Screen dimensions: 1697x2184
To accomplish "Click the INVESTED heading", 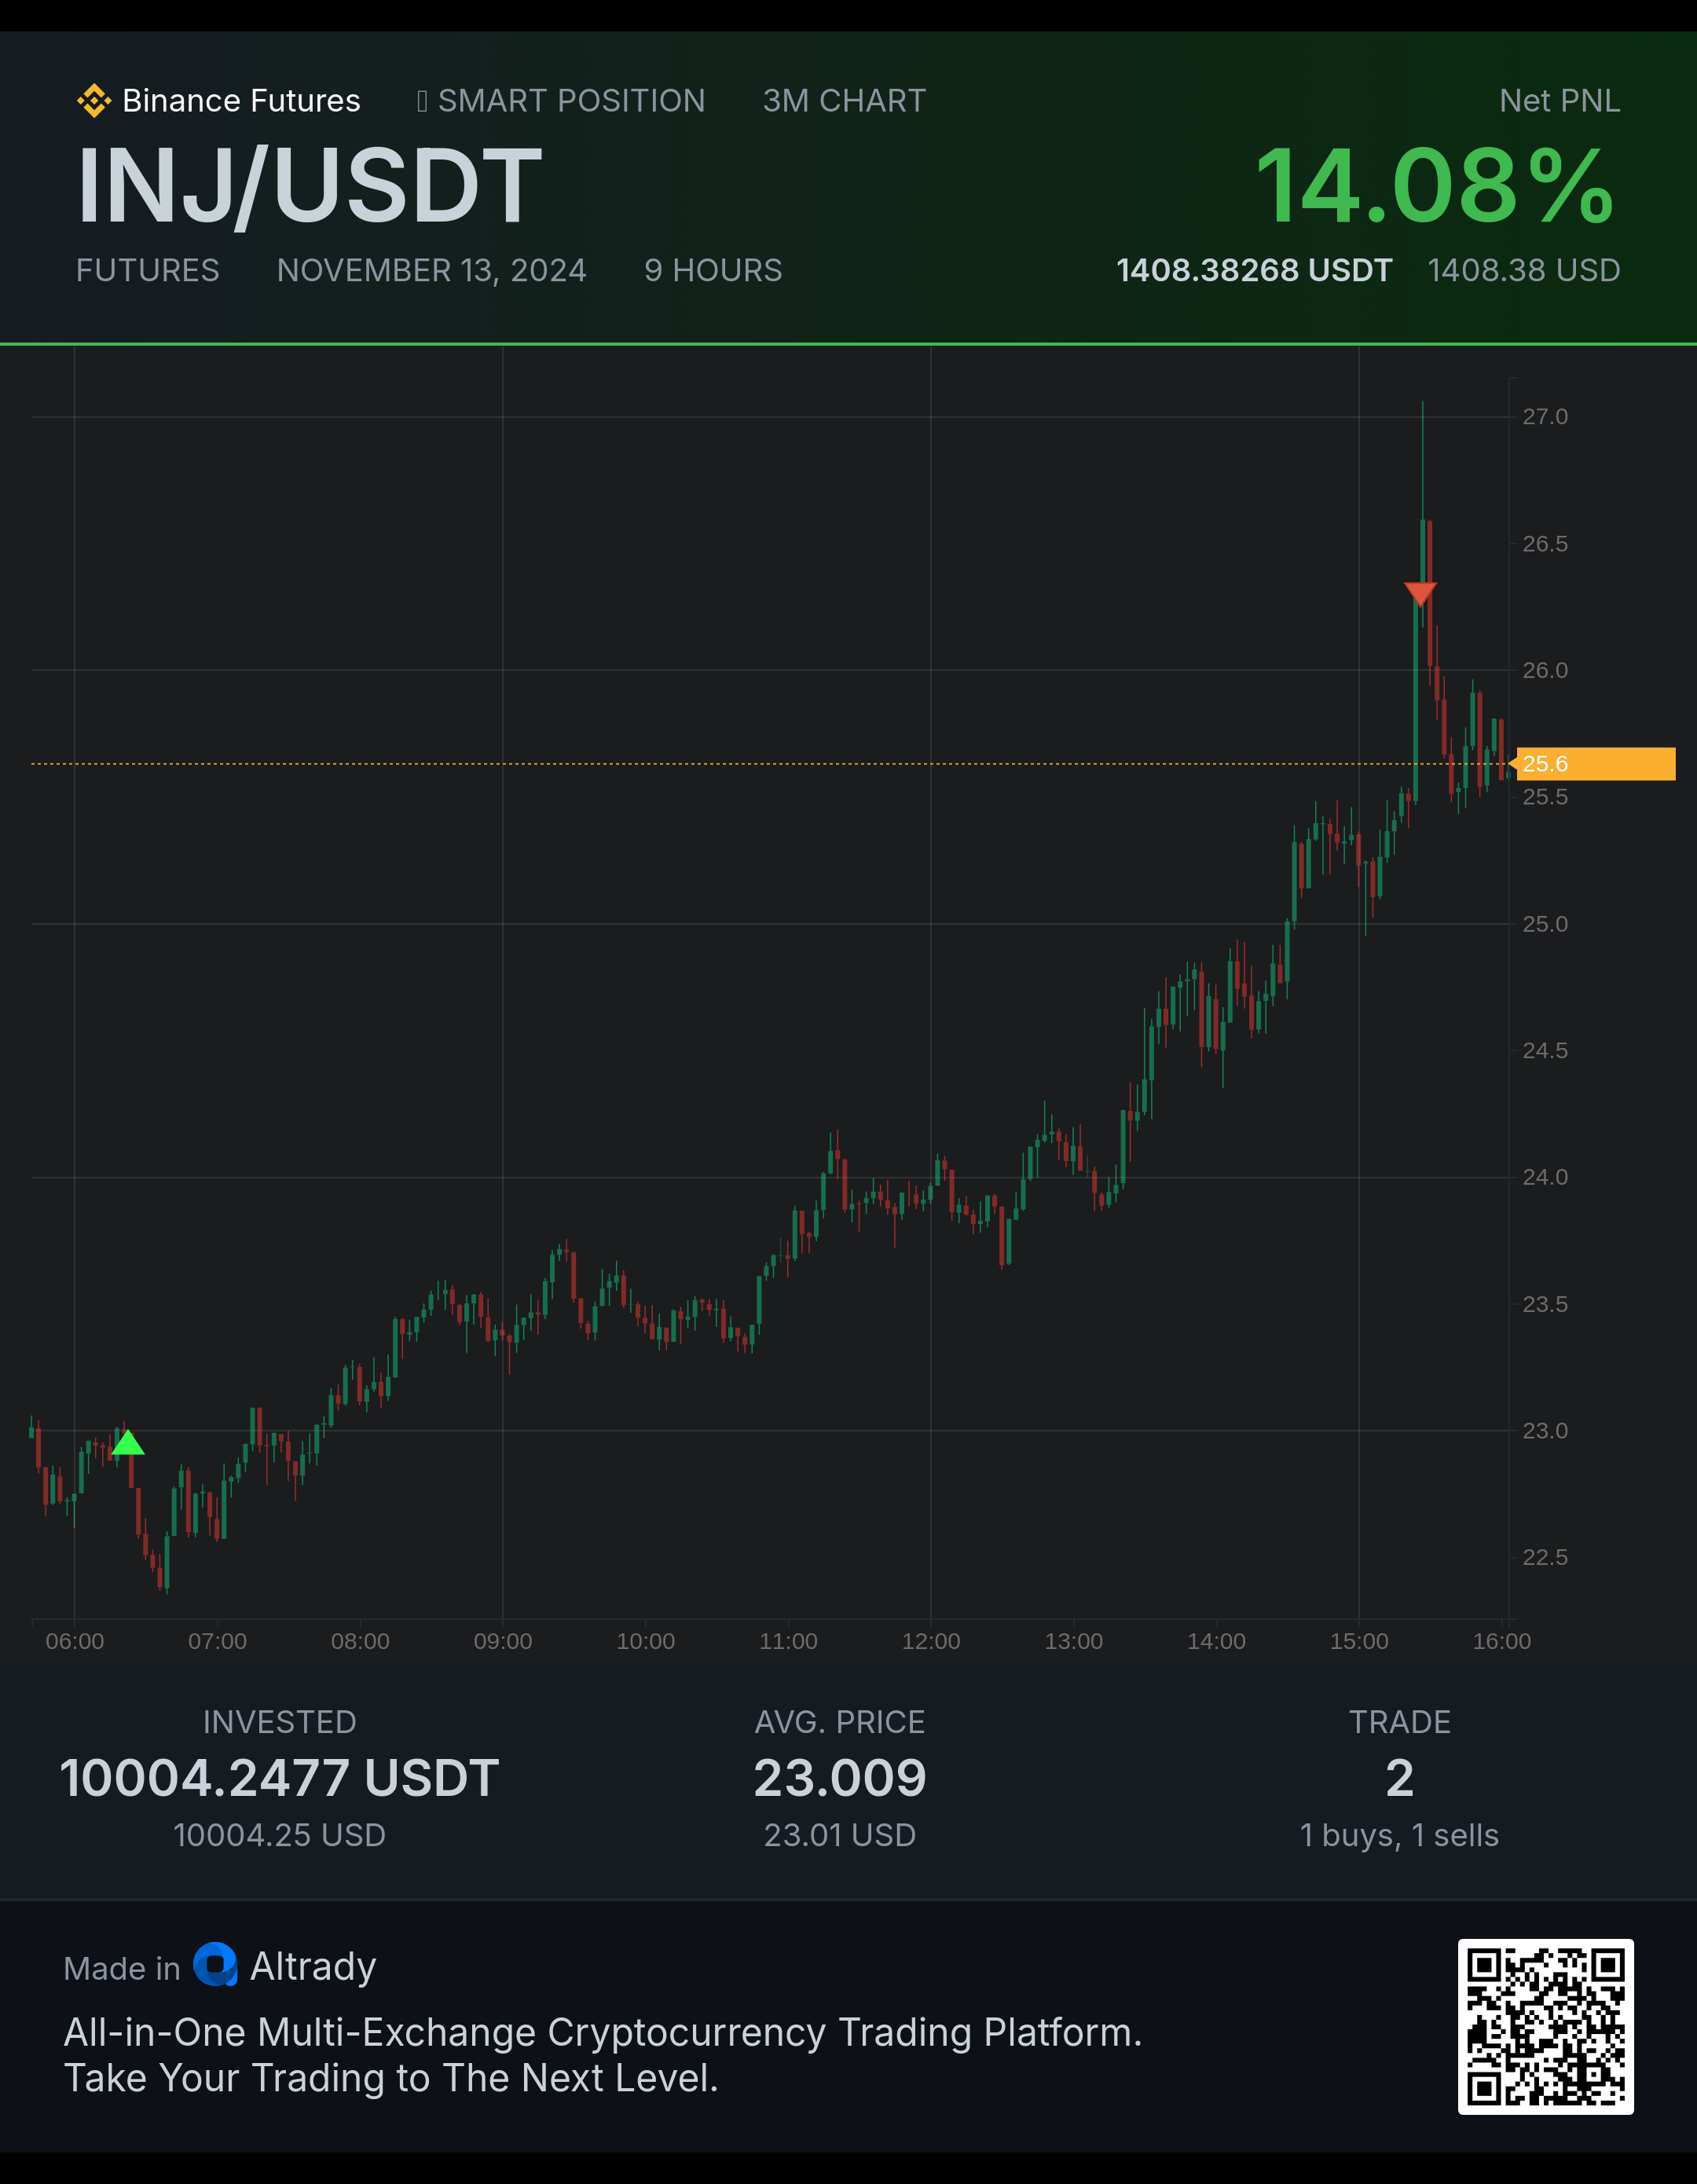I will 280,1722.
